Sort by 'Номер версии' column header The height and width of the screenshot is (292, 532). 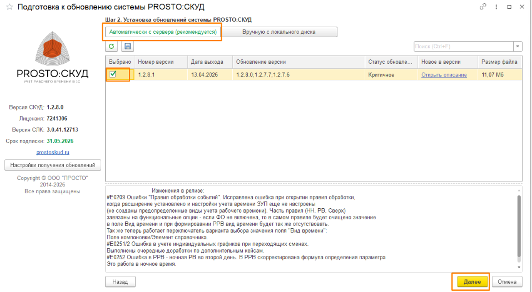coord(161,62)
